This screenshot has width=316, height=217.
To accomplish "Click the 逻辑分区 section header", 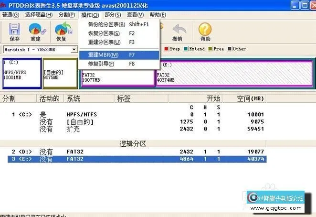I will pos(133,144).
